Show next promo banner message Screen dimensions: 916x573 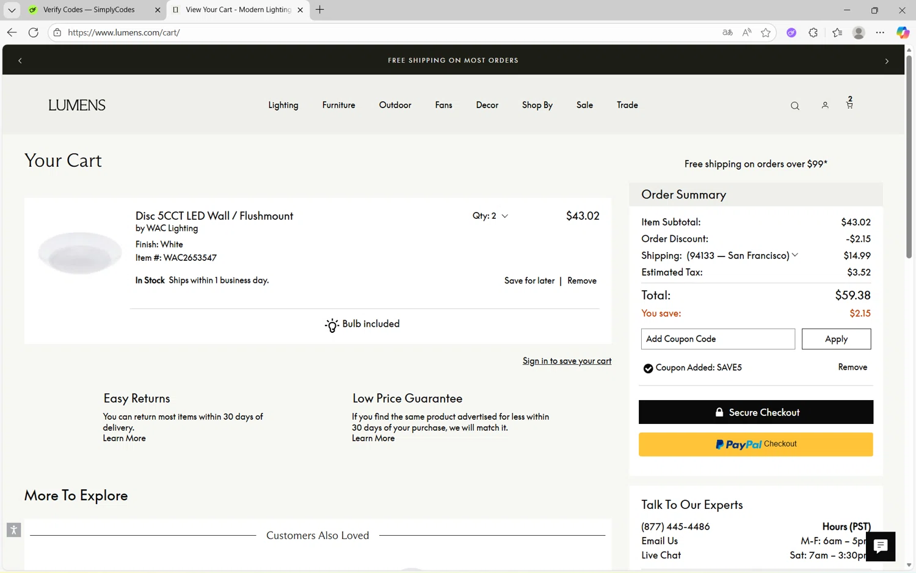(887, 60)
